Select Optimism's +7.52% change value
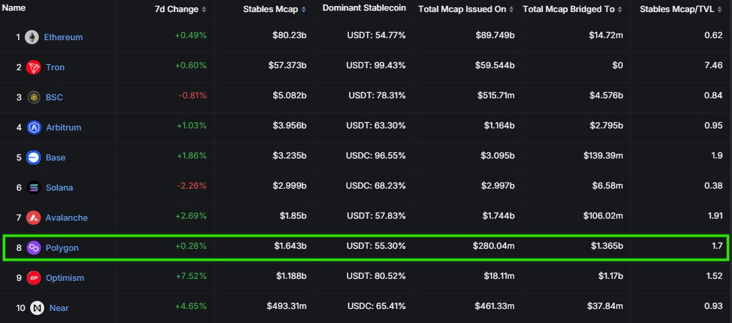Viewport: 732px width, 323px height. tap(191, 276)
